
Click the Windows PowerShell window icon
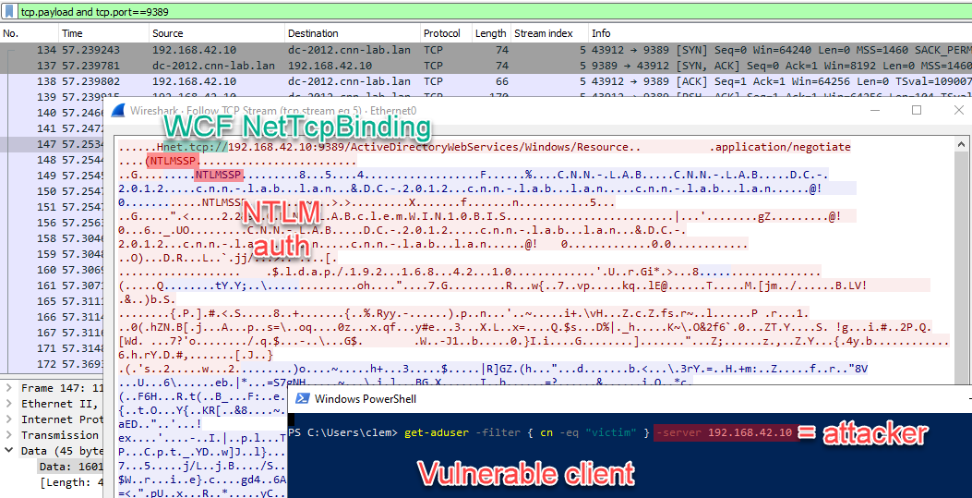pyautogui.click(x=303, y=399)
